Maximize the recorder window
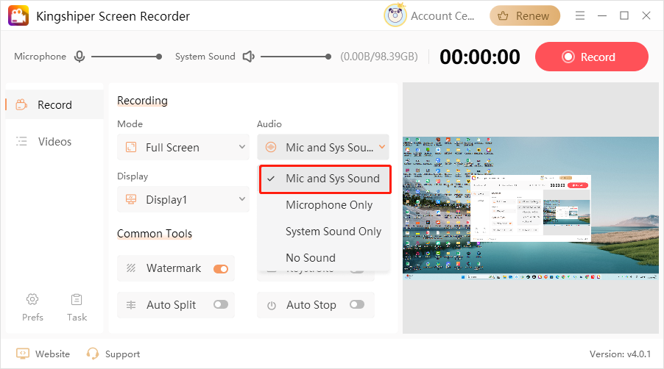The image size is (664, 369). point(624,15)
